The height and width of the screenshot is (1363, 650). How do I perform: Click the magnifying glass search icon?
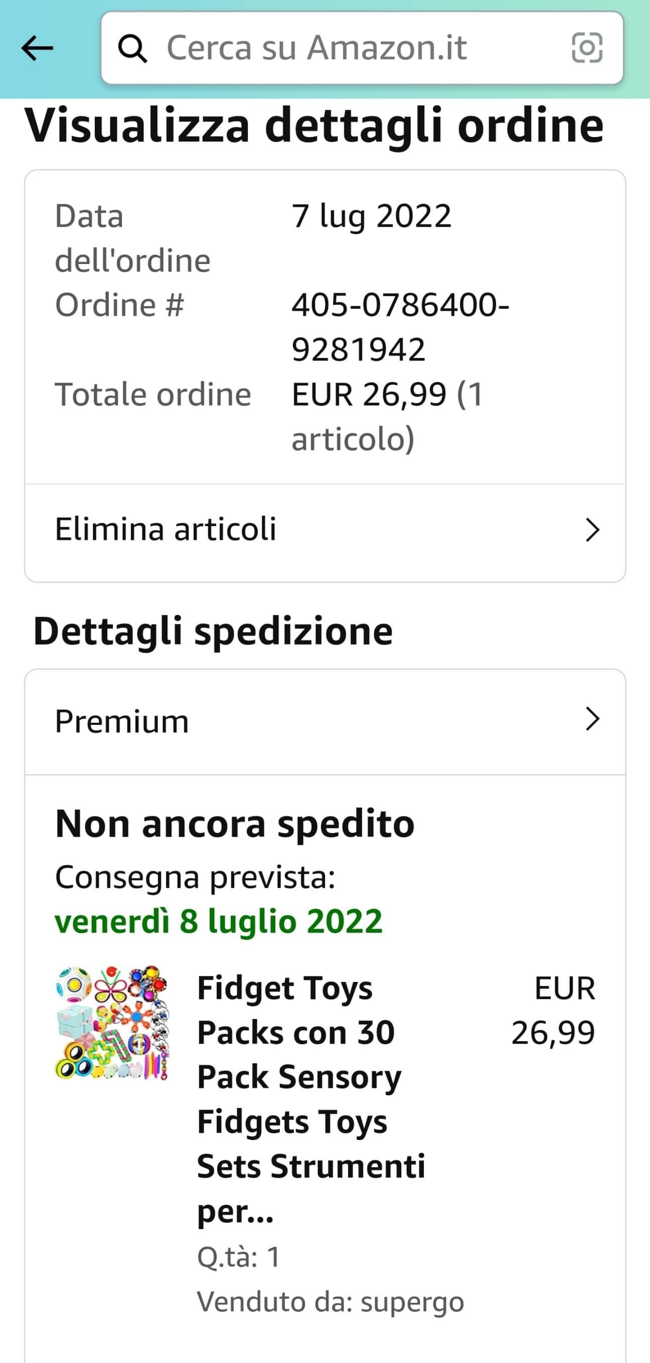(x=132, y=49)
